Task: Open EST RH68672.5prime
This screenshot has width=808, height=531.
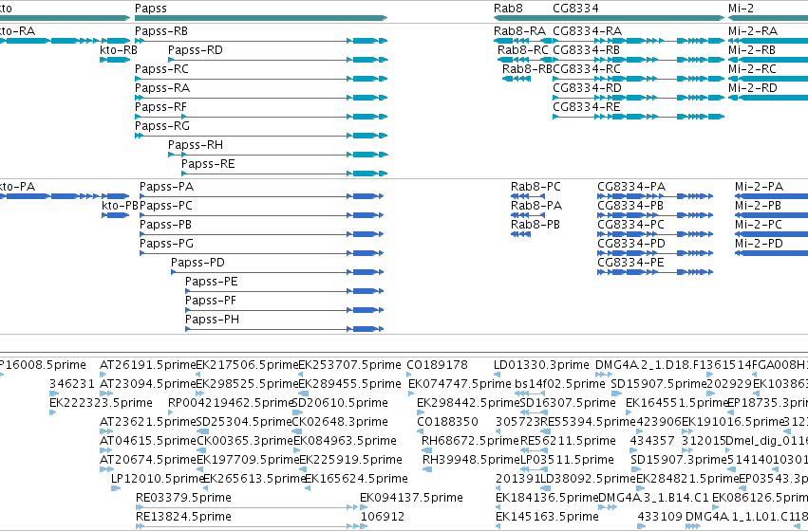Action: click(470, 441)
